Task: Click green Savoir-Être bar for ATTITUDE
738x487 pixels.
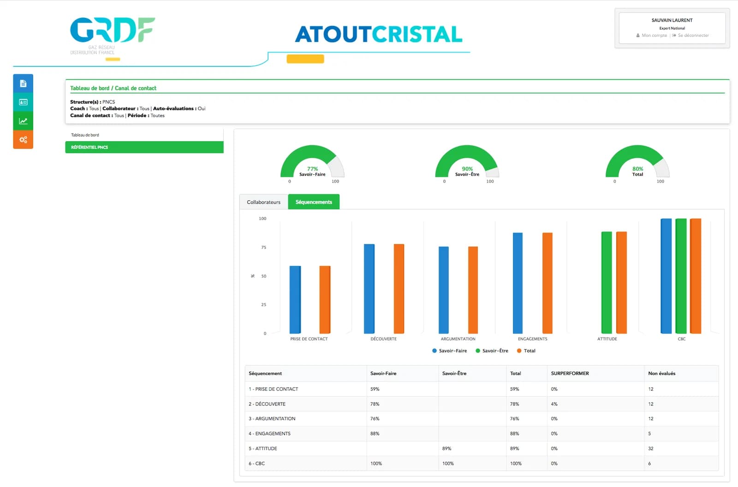Action: [607, 283]
